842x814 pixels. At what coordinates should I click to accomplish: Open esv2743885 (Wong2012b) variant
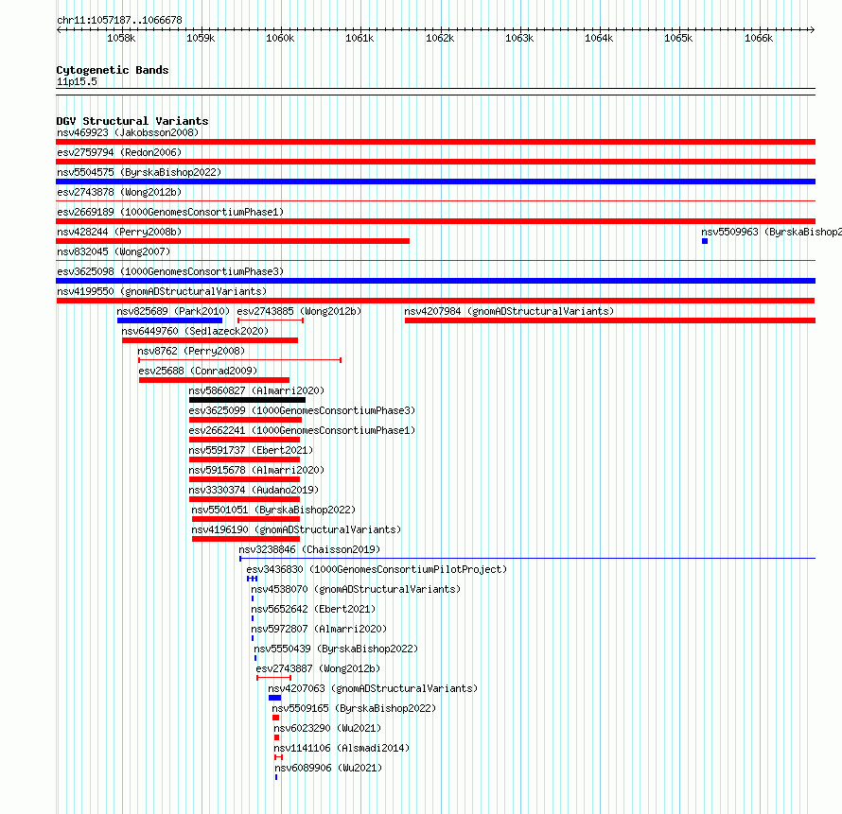(299, 311)
